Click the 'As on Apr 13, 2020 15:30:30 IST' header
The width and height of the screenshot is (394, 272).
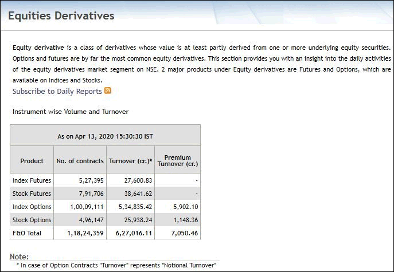click(x=105, y=136)
